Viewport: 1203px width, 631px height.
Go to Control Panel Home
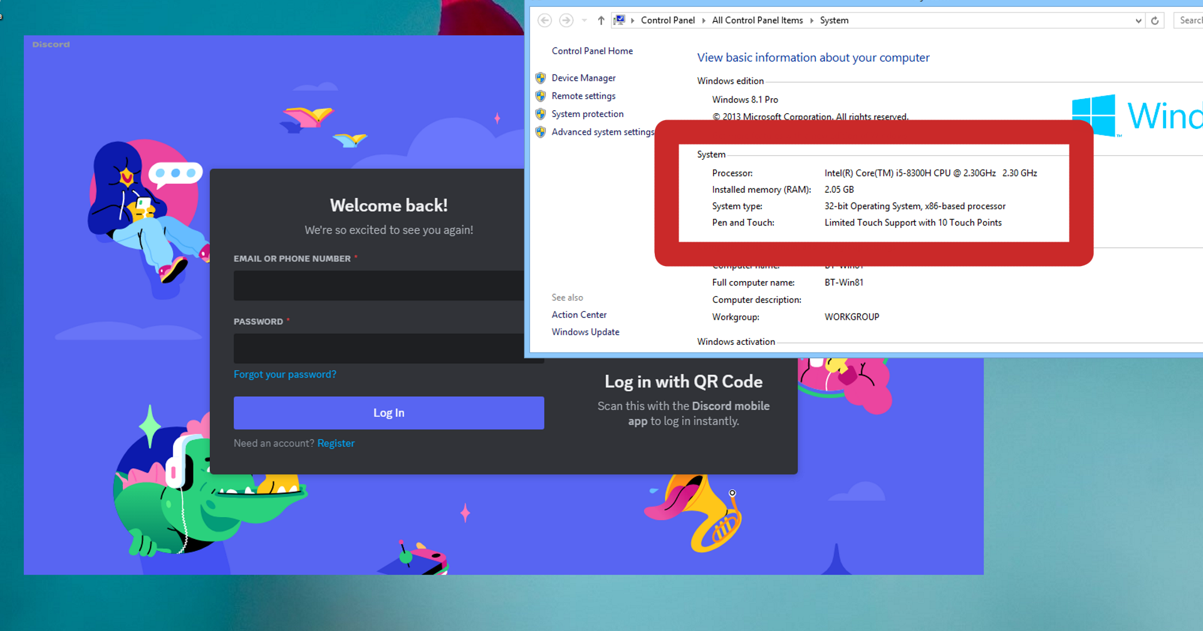point(591,51)
